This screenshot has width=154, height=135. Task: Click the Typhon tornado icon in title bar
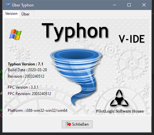point(8,5)
